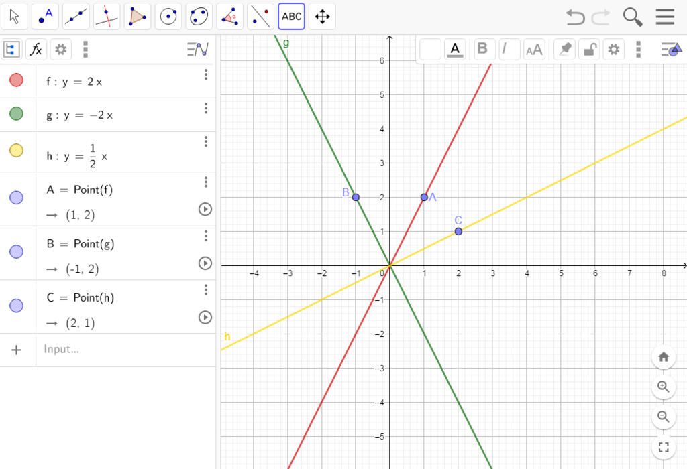Image resolution: width=687 pixels, height=469 pixels.
Task: Toggle visibility of point A
Action: click(16, 197)
